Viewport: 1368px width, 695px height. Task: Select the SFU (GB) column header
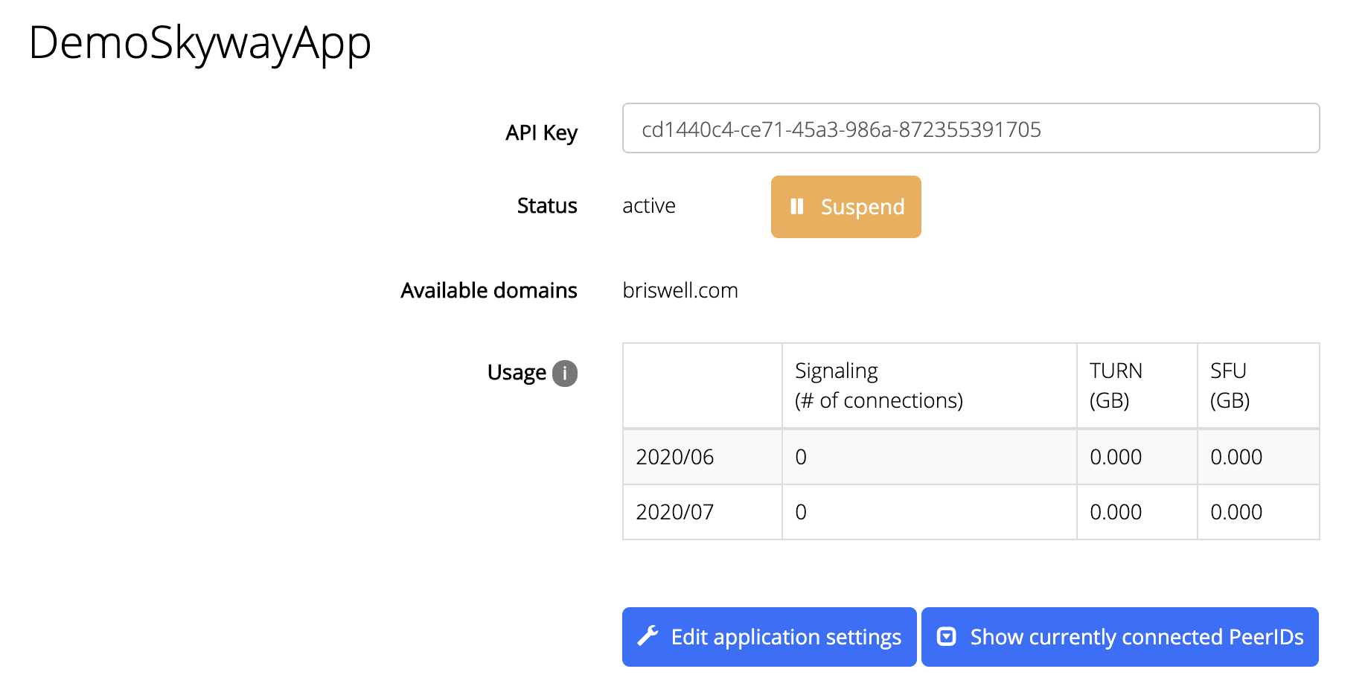click(x=1230, y=385)
